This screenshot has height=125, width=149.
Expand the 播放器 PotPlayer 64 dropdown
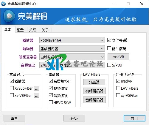tap(72, 40)
